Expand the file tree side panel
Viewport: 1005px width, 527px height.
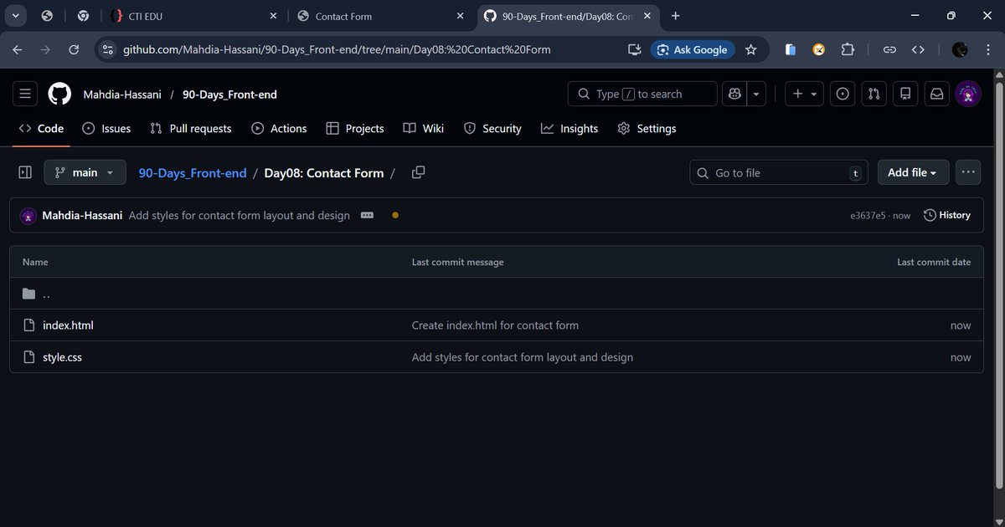coord(25,172)
